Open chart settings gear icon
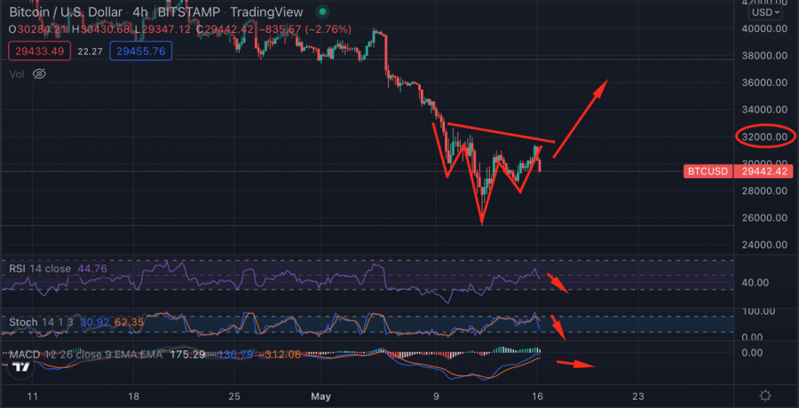 [765, 396]
